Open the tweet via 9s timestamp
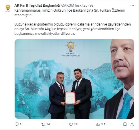 coord(92,6)
